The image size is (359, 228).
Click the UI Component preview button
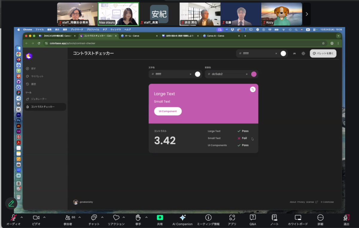click(168, 111)
